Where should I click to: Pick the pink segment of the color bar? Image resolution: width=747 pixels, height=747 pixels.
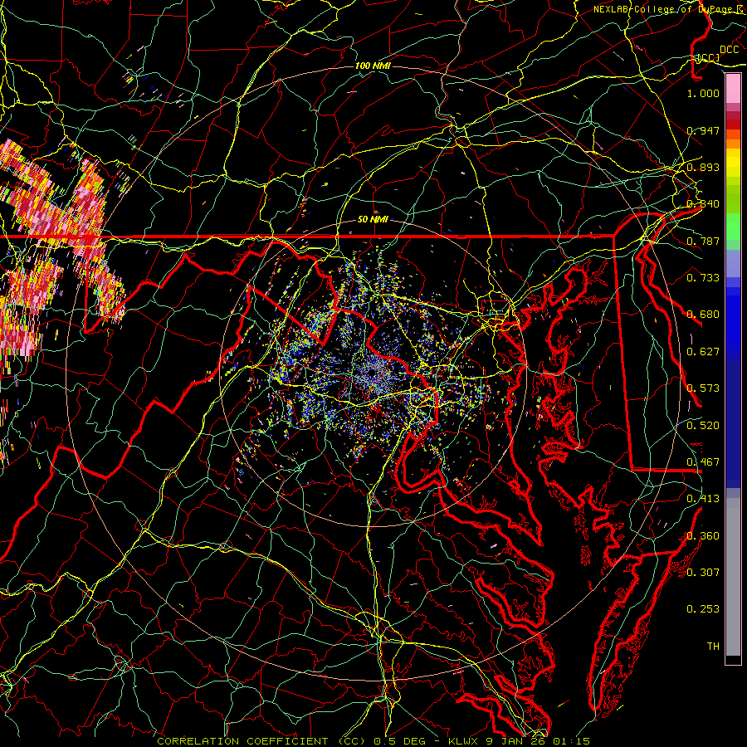click(733, 88)
